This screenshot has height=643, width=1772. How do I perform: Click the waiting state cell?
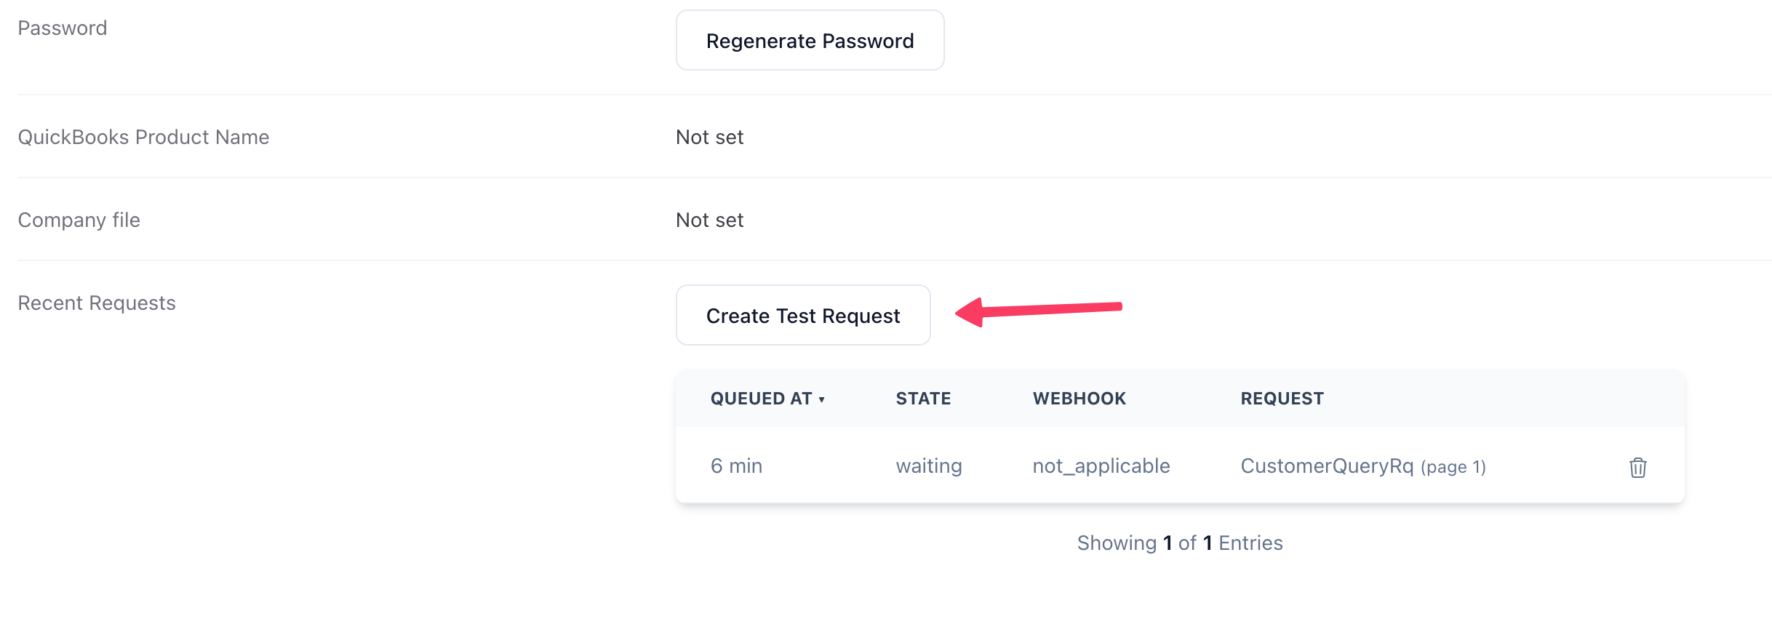click(929, 466)
